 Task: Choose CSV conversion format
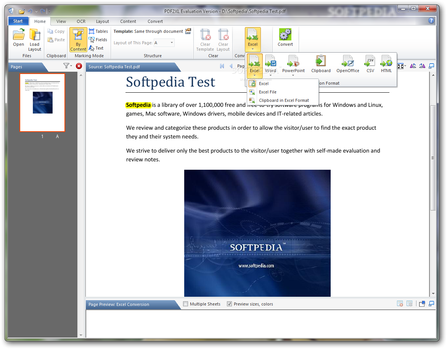point(370,64)
